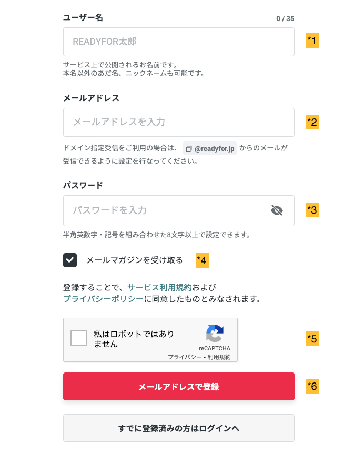Click the *3 annotation marker
The width and height of the screenshot is (364, 464).
point(312,210)
